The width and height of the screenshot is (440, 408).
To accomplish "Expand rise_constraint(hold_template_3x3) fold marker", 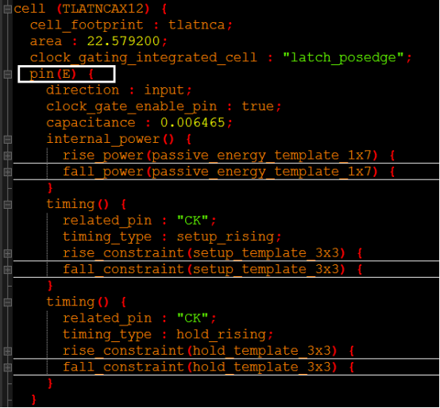I will coord(8,351).
